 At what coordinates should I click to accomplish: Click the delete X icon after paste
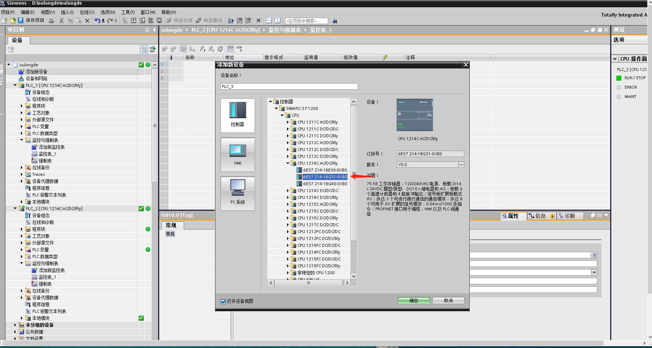[87, 21]
